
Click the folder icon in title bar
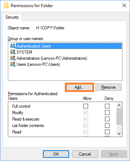click(x=6, y=5)
